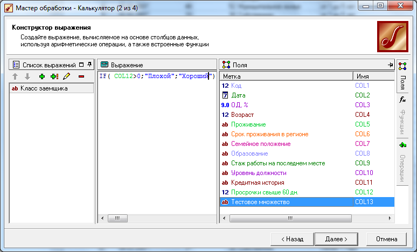This screenshot has width=417, height=252.
Task: Cancel the wizard with Отмена
Action: 386,239
